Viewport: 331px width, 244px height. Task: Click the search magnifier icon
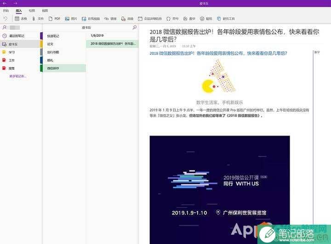134,27
